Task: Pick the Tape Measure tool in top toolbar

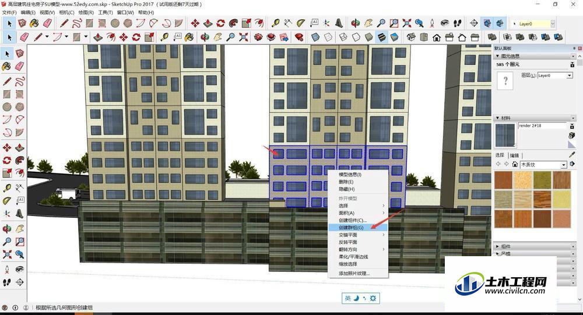Action: pos(275,23)
